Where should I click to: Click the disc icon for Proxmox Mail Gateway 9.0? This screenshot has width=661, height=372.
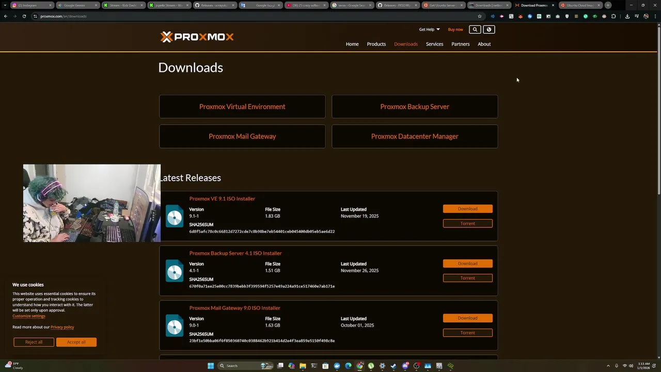tap(175, 326)
